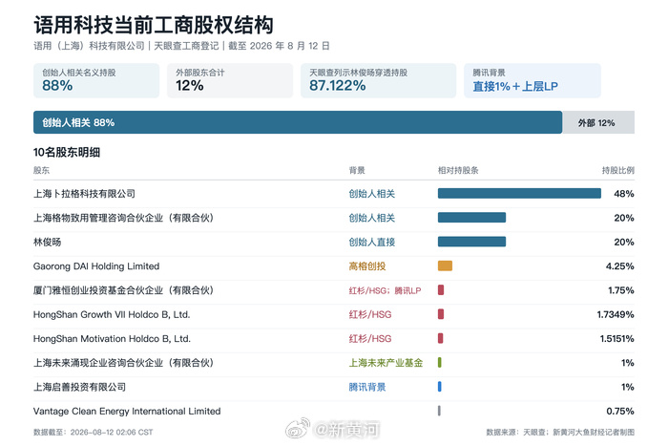This screenshot has height=446, width=668.
Task: Click the 相对持股条 column header
Action: [x=458, y=170]
